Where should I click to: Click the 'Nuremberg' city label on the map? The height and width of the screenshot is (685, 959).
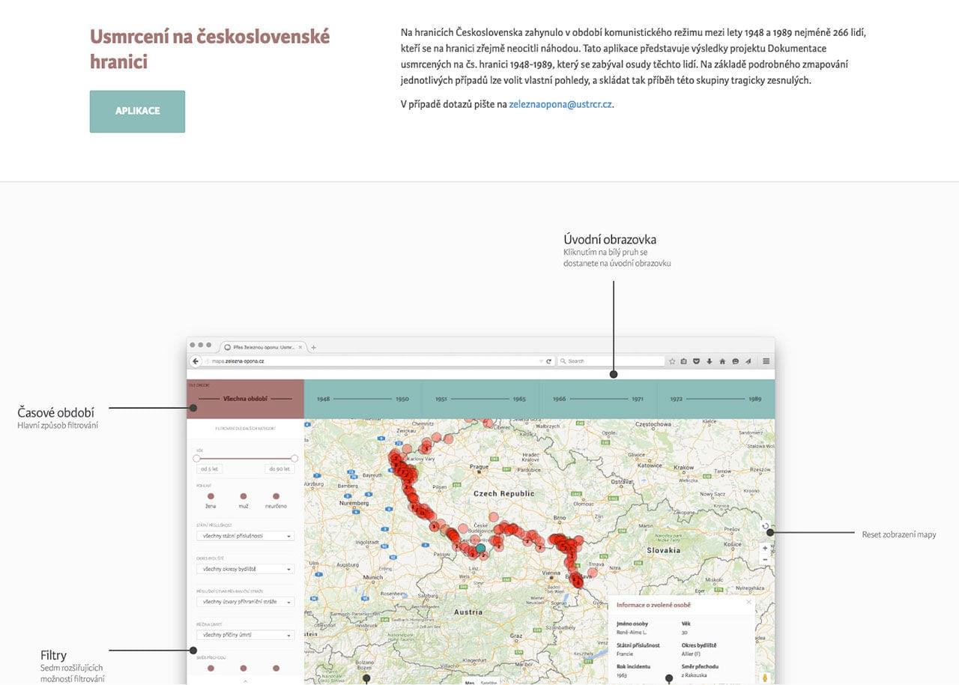click(x=353, y=504)
